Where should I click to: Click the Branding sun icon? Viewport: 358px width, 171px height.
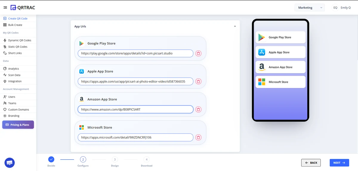click(x=5, y=116)
